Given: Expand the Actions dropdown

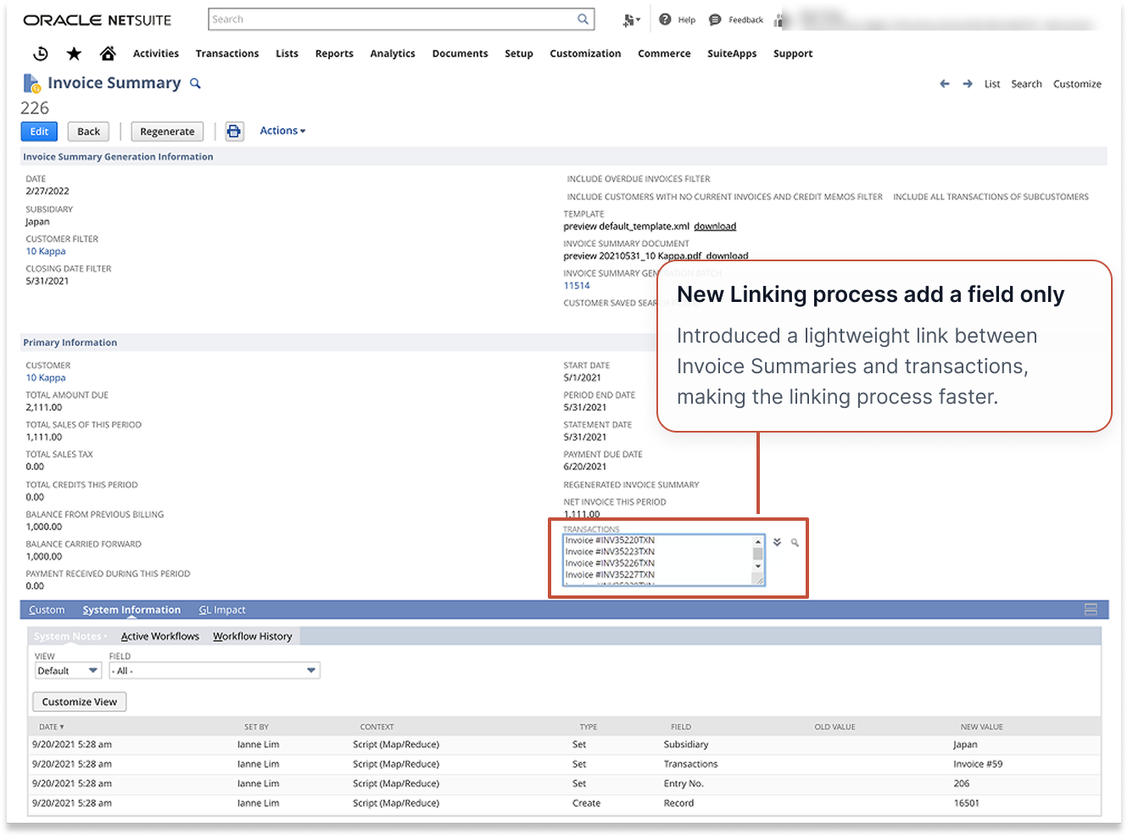Looking at the screenshot, I should pos(282,131).
